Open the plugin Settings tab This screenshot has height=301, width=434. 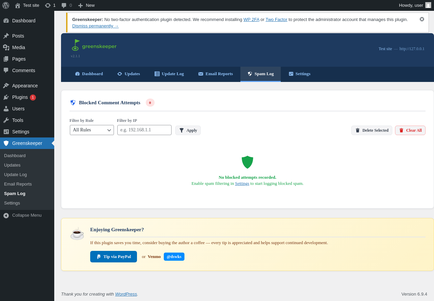click(299, 74)
